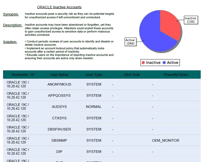Click the red Inactive legend dot
This screenshot has width=203, height=162.
pyautogui.click(x=143, y=63)
